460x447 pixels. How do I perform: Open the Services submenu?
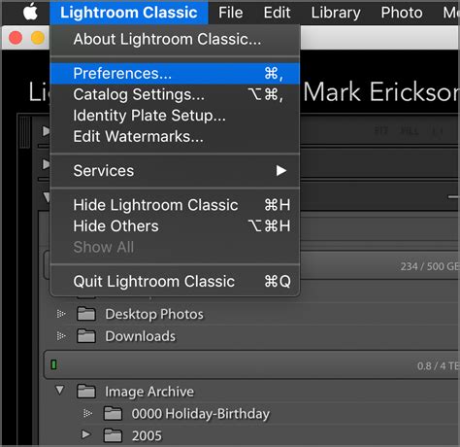[x=175, y=171]
